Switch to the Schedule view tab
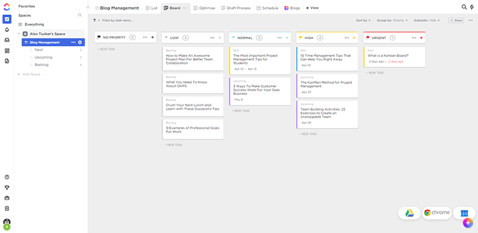Viewport: 478px width, 233px height. pyautogui.click(x=268, y=8)
